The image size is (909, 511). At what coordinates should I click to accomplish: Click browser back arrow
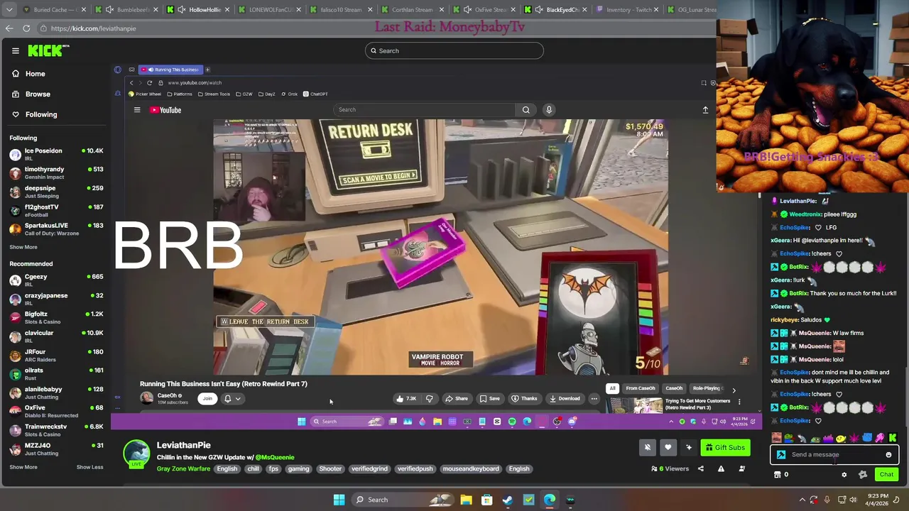click(9, 28)
